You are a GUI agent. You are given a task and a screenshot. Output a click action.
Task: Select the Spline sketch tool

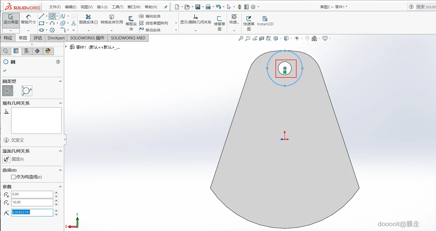63,16
